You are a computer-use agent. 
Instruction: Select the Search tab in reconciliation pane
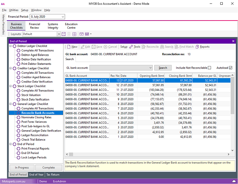click(70, 59)
